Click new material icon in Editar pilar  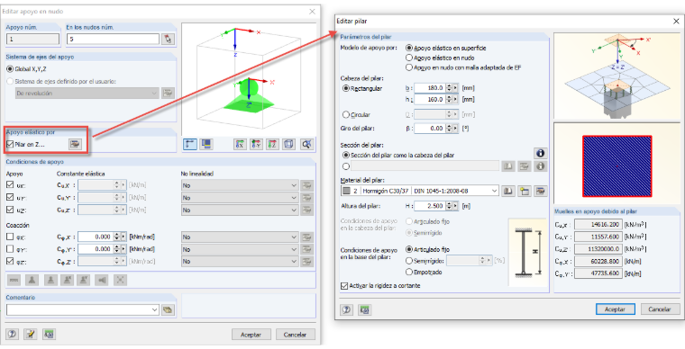click(x=525, y=191)
